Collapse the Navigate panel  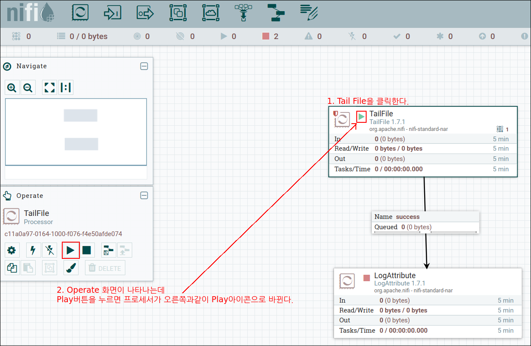click(x=144, y=66)
